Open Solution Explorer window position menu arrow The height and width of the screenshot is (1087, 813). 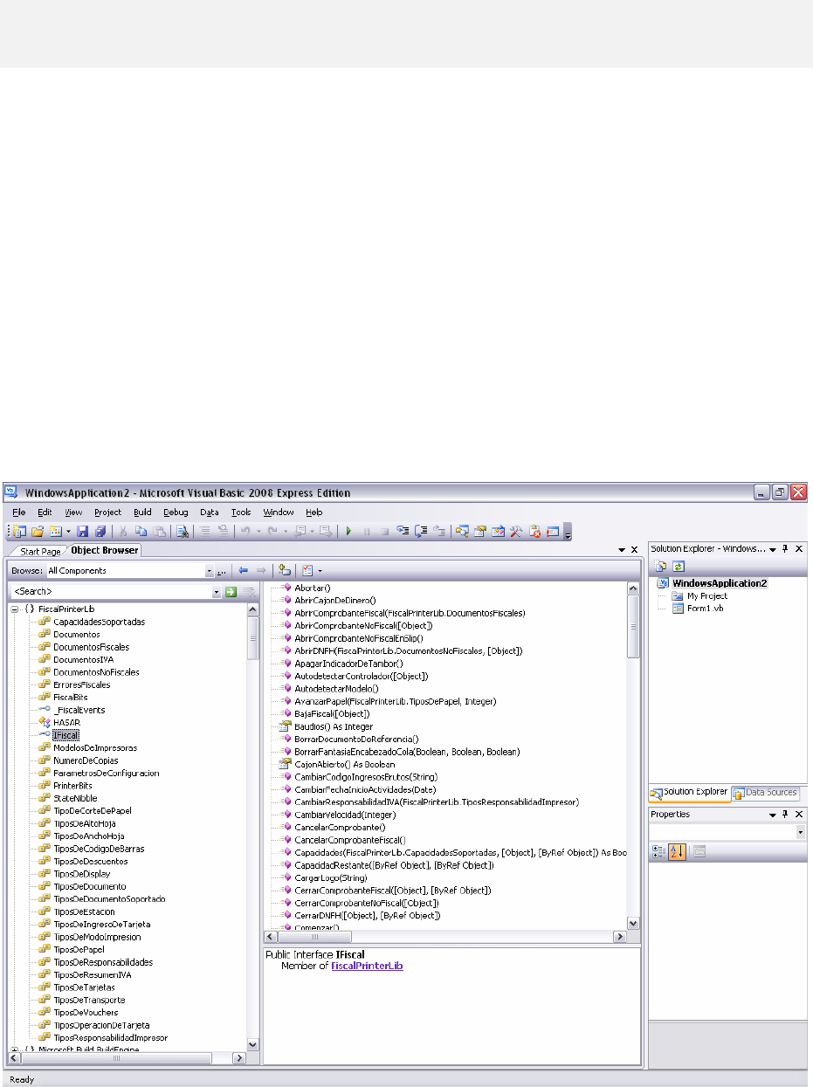772,548
